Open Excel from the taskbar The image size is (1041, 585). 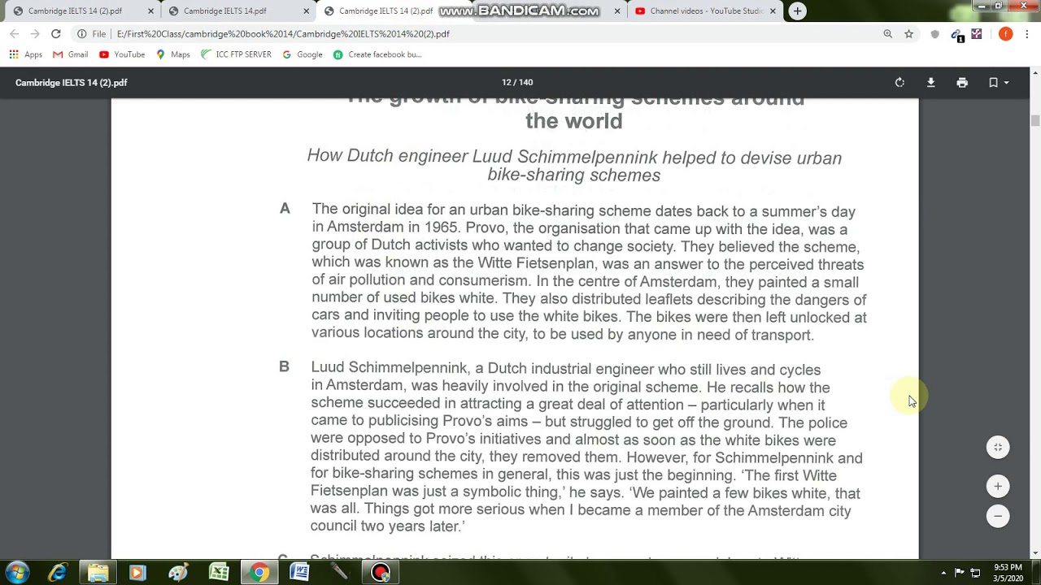click(x=219, y=573)
